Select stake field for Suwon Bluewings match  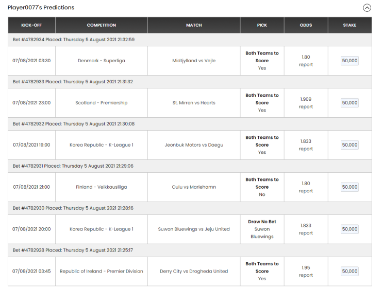tap(349, 229)
